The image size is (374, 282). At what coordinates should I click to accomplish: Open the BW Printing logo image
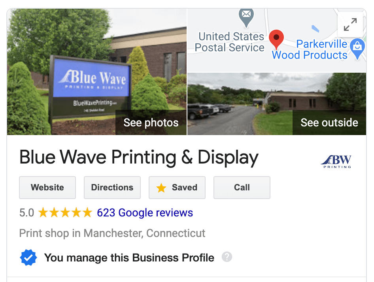[x=336, y=162]
